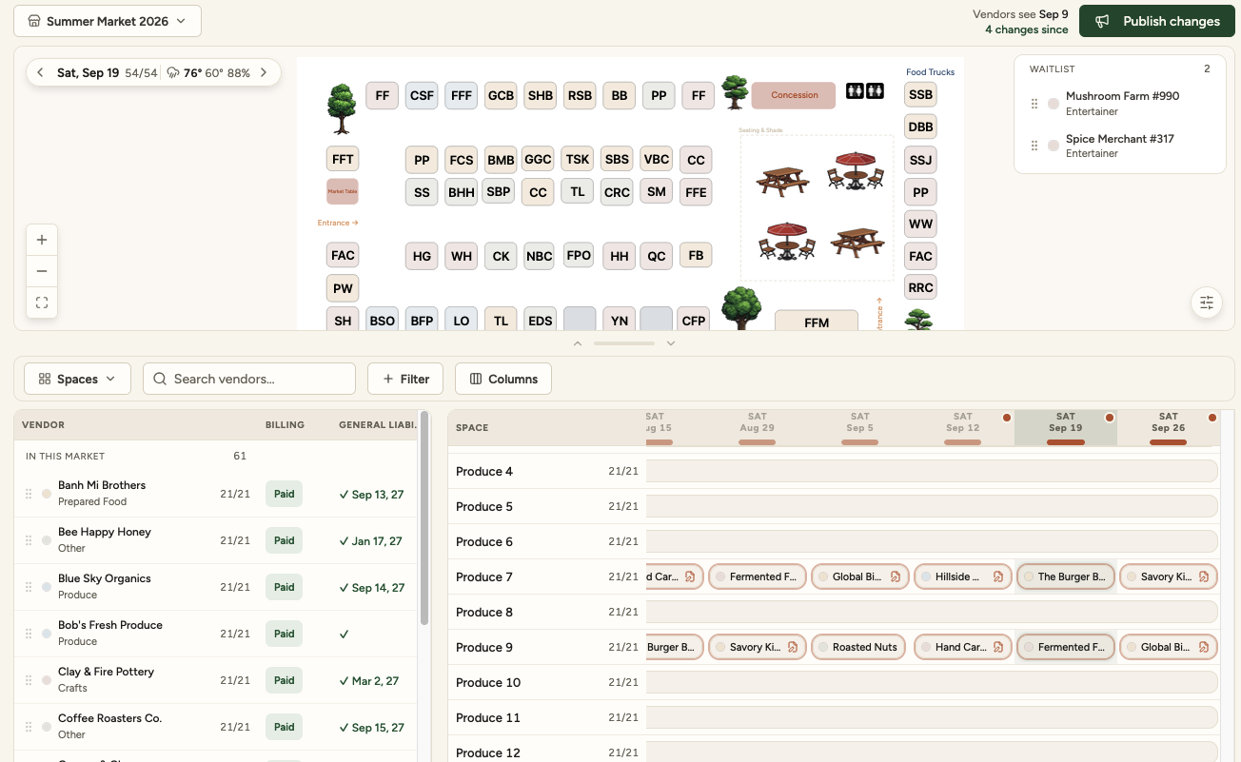The height and width of the screenshot is (762, 1241).
Task: Click the fit-to-screen map icon
Action: tap(42, 303)
